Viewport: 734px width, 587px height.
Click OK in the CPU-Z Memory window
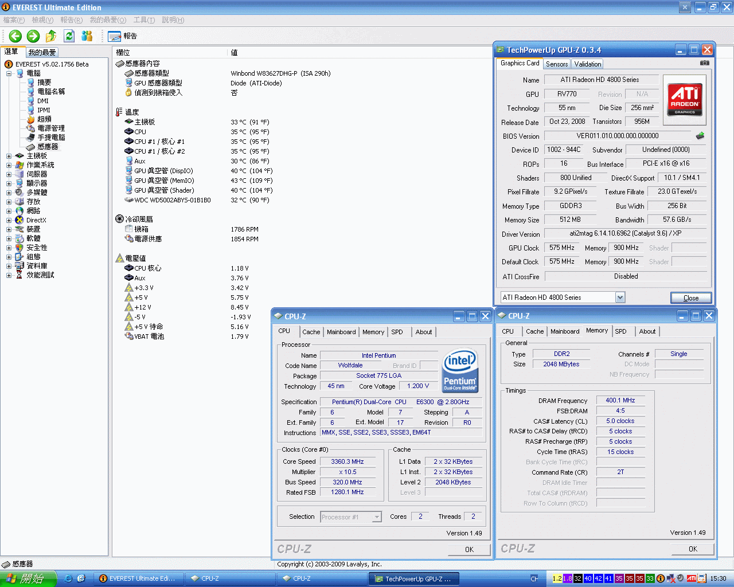click(x=693, y=549)
